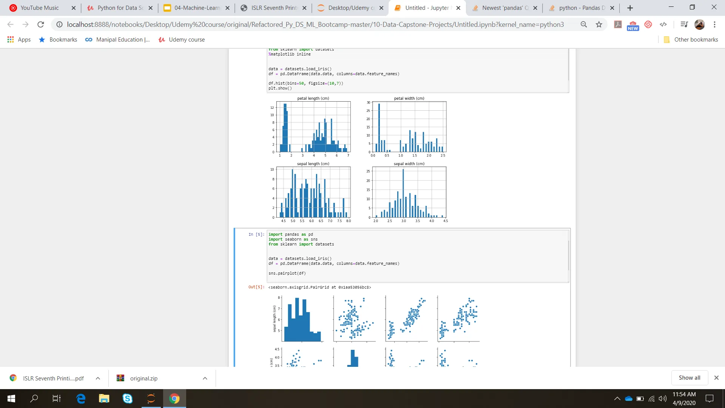Close the downloads bar

[716, 378]
